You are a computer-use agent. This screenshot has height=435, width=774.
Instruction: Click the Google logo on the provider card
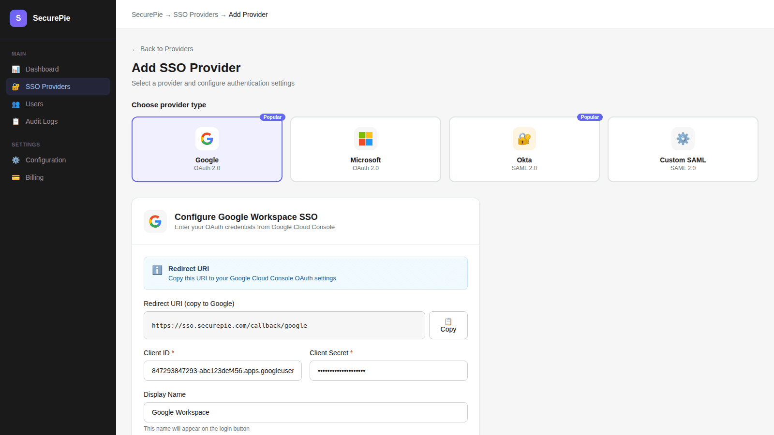click(x=207, y=139)
